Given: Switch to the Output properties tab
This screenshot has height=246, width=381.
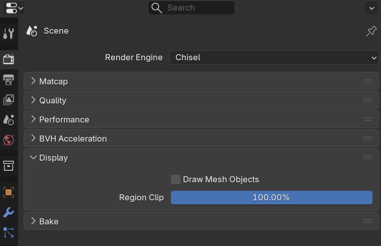Looking at the screenshot, I should (x=9, y=80).
